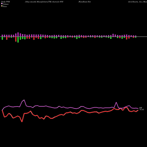Viewport: 147px width, 147px height.
Task: Click the tallest magenta-green volume bar
Action: tap(18, 37)
